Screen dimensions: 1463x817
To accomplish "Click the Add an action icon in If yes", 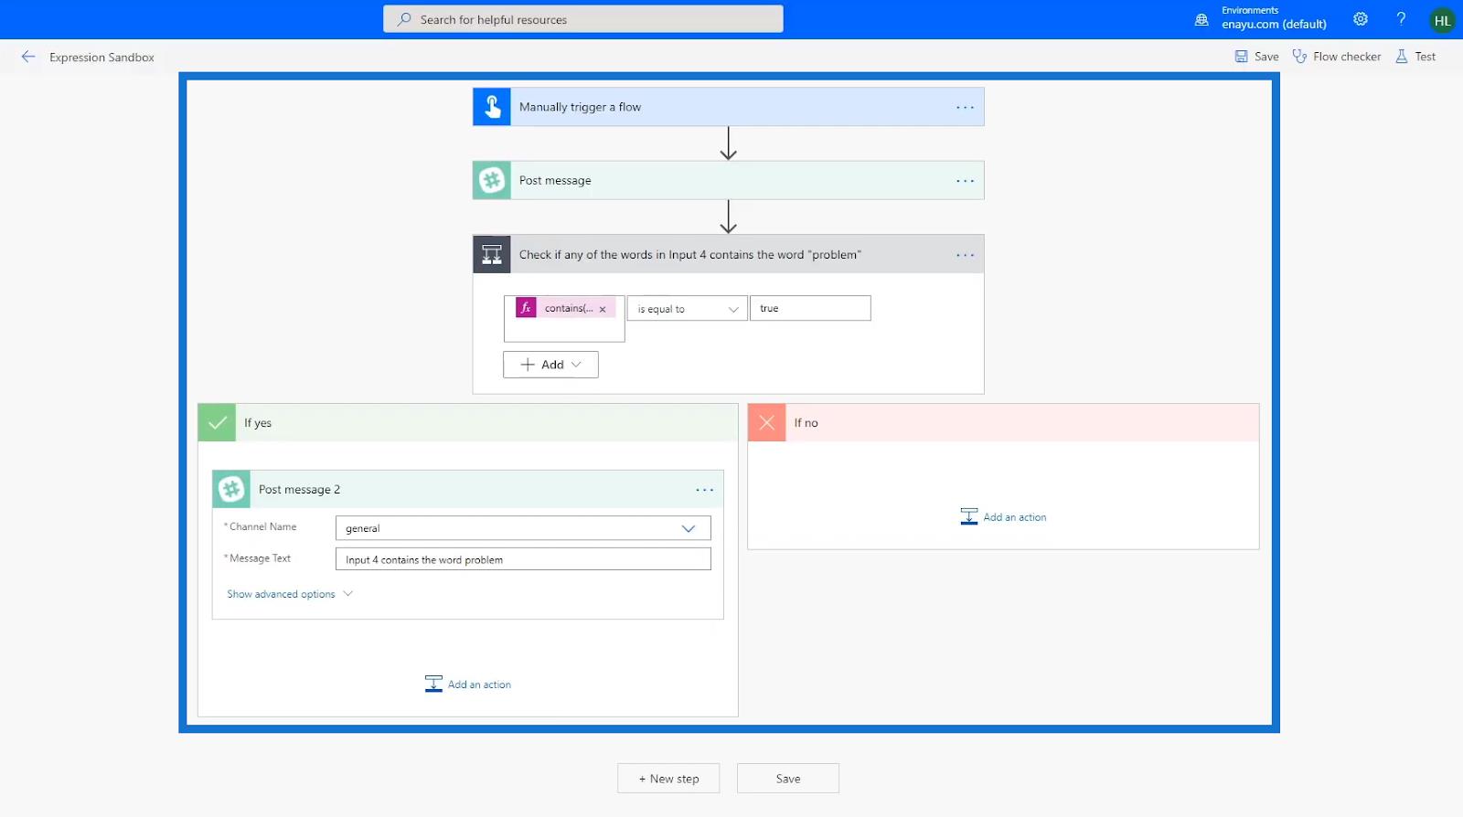I will [x=433, y=684].
